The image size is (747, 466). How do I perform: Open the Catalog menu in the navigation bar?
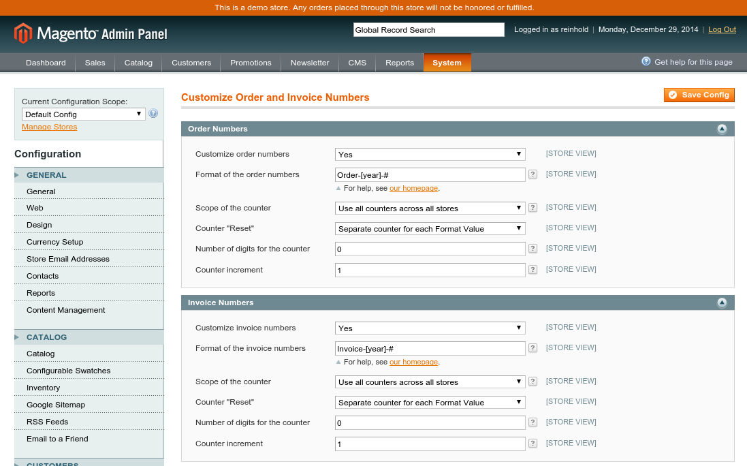point(138,63)
